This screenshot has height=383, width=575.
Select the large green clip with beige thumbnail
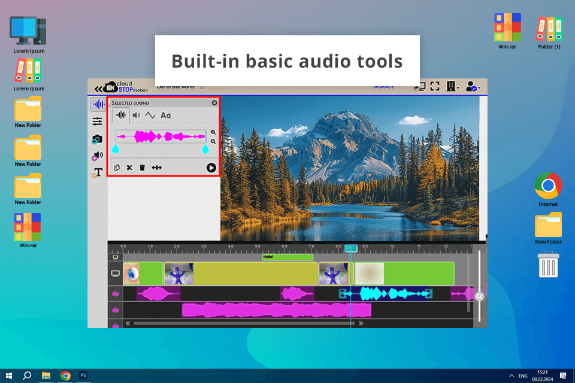404,273
